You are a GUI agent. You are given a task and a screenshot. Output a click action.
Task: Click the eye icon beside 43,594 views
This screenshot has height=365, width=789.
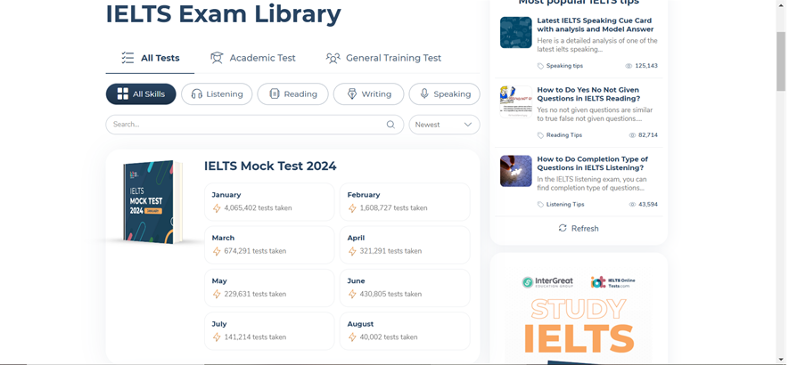tap(632, 205)
